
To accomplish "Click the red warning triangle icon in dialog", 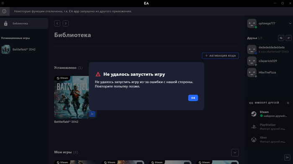I will [x=98, y=74].
